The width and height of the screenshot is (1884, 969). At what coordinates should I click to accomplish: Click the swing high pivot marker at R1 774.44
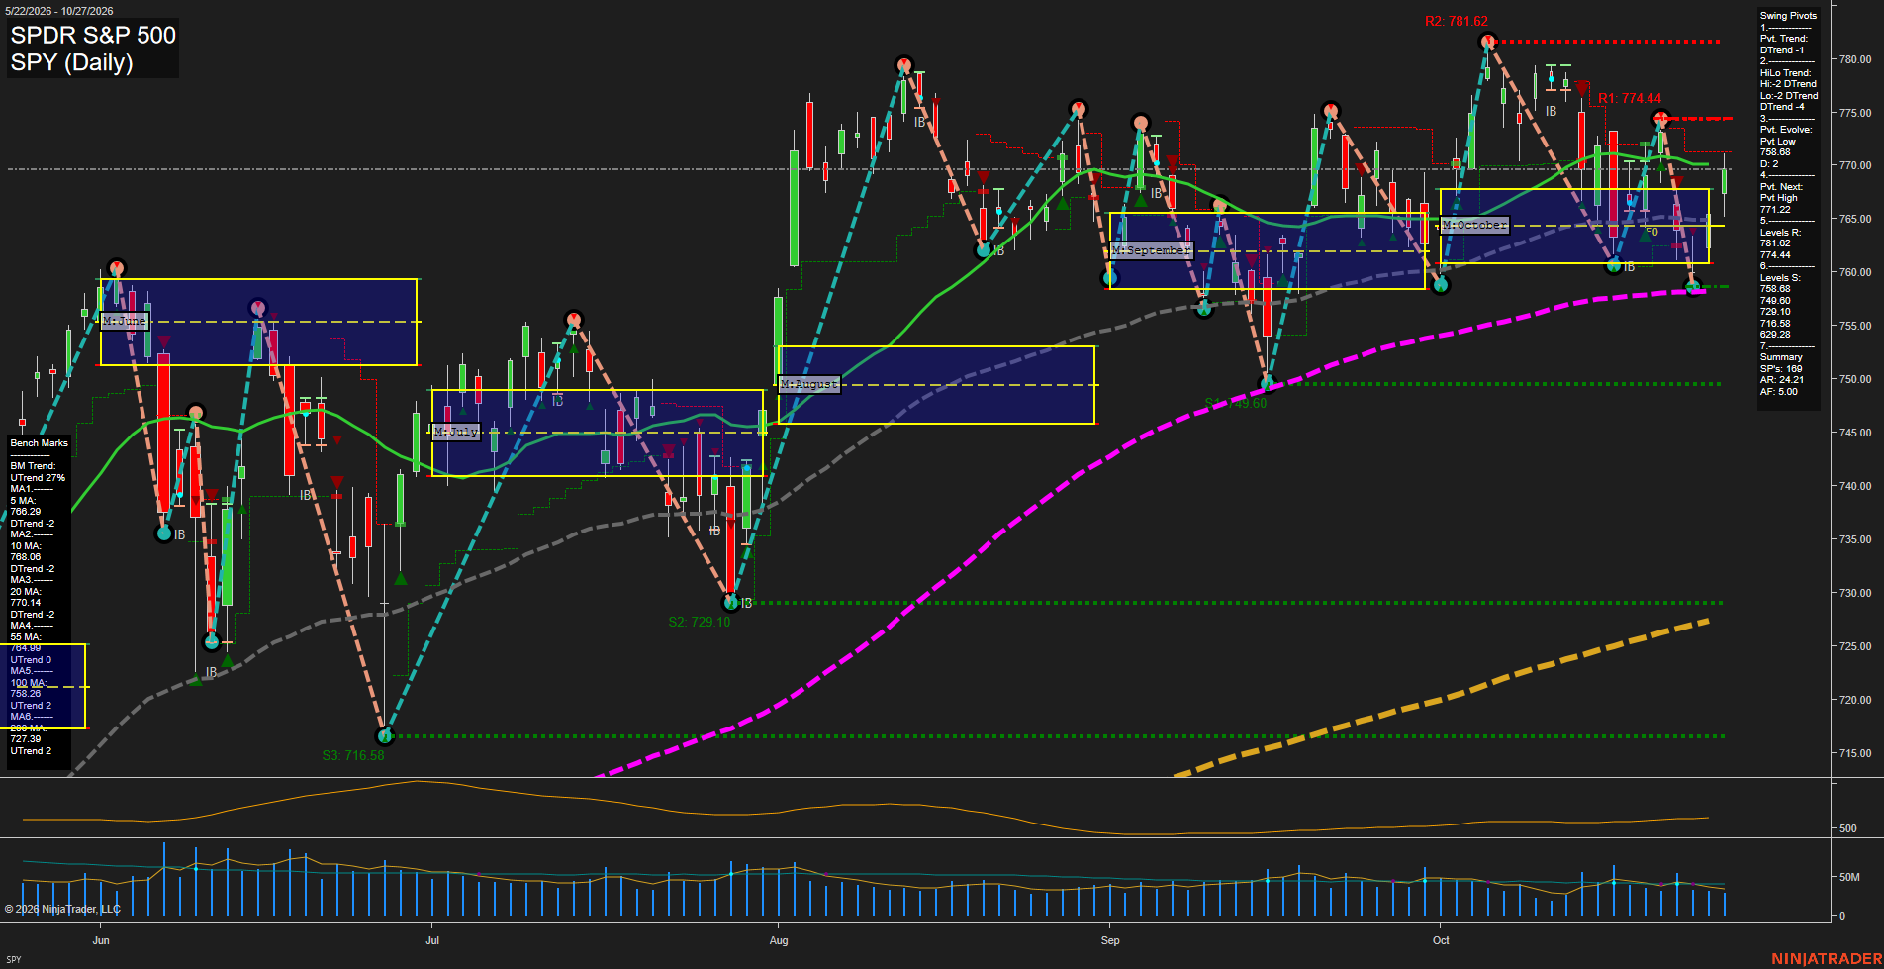point(1661,119)
